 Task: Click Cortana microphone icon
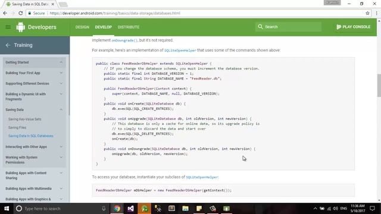pos(104,209)
